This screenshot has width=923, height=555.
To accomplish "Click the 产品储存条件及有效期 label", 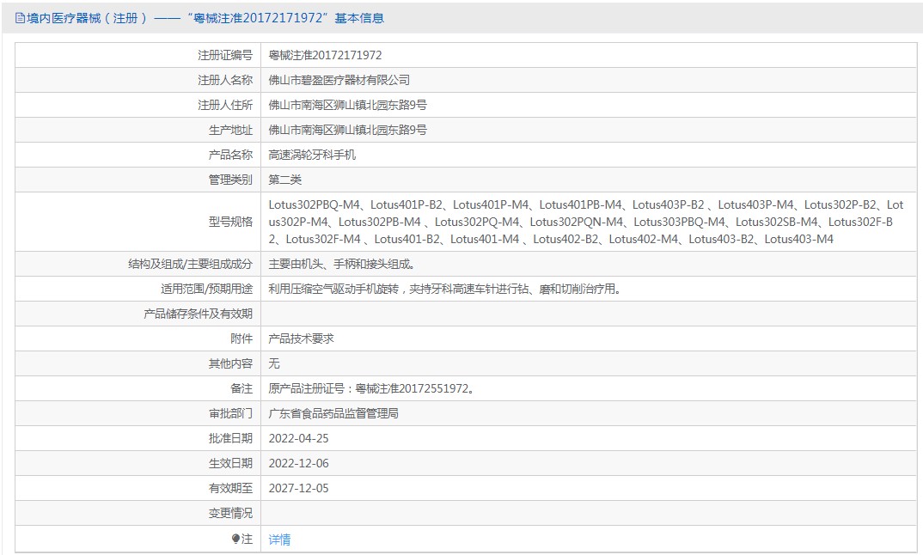I will (x=198, y=314).
